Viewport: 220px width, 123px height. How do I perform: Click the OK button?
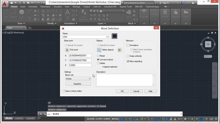122,91
